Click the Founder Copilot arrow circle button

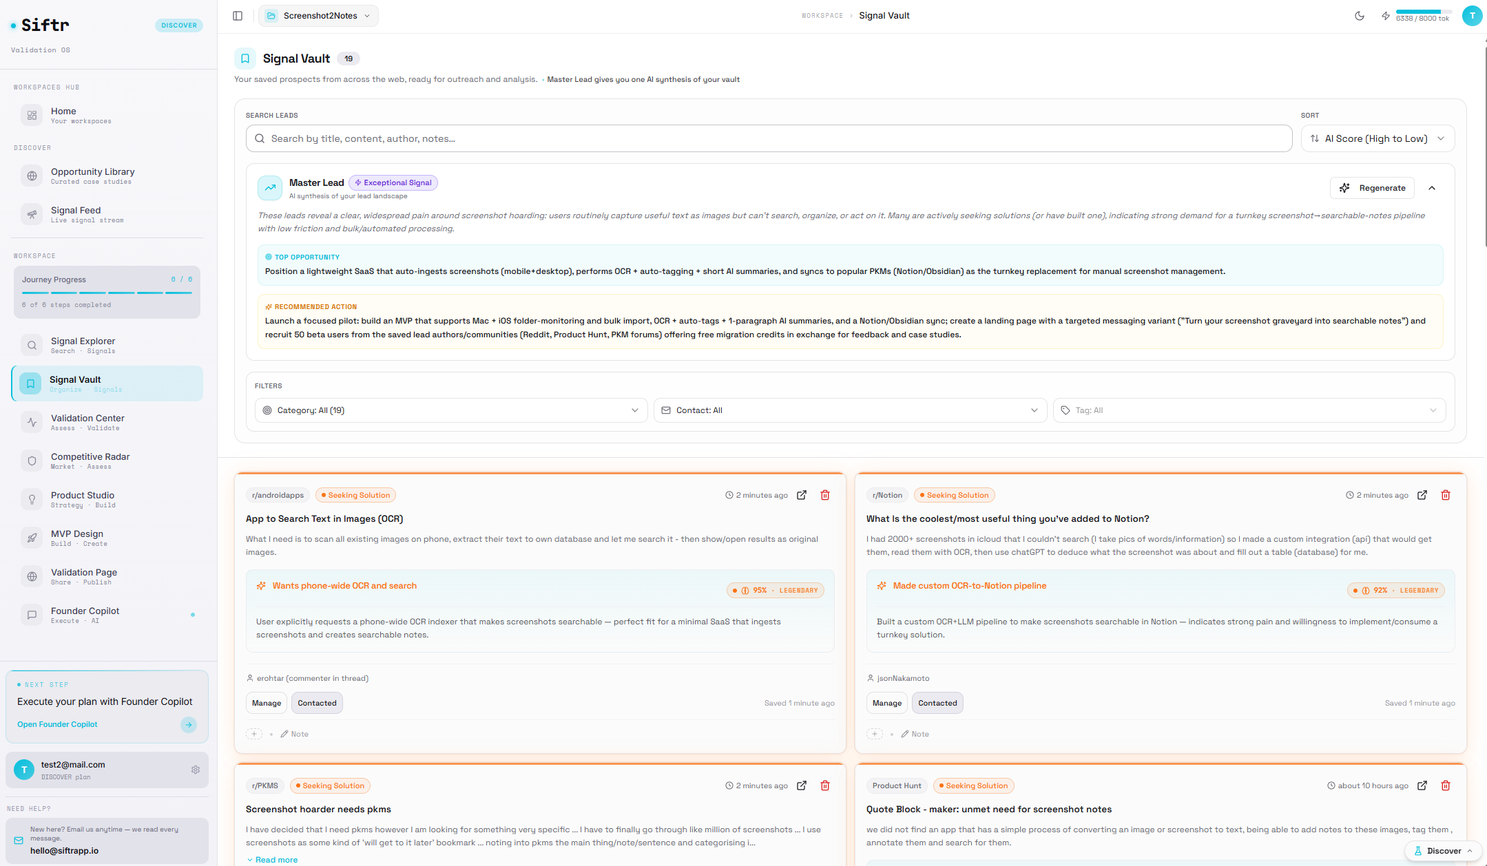pyautogui.click(x=188, y=724)
